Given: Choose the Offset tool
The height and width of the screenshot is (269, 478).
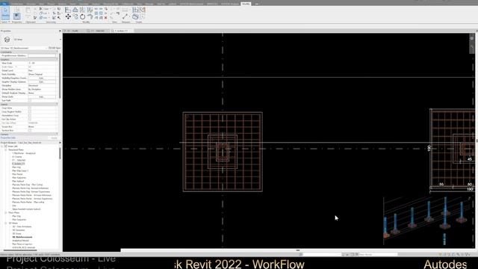Looking at the screenshot, I should 75,10.
